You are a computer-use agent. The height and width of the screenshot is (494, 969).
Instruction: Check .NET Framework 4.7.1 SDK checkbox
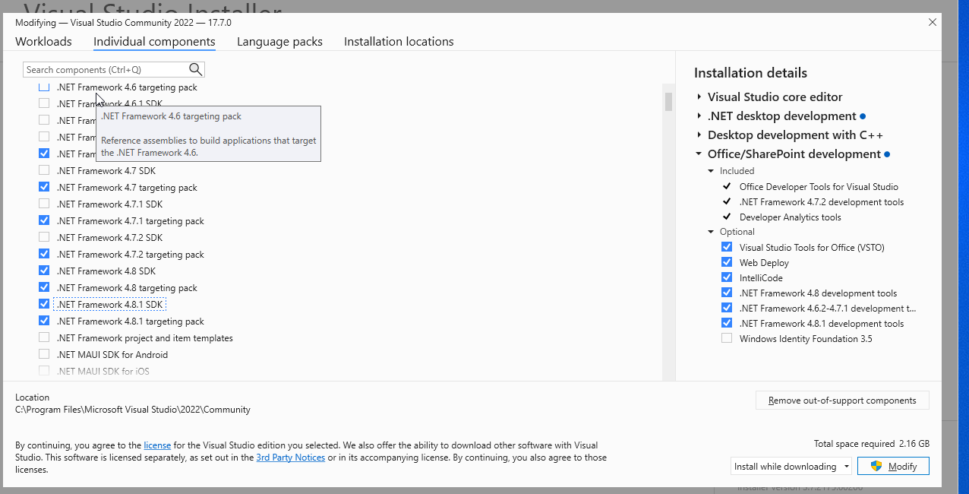coord(44,204)
